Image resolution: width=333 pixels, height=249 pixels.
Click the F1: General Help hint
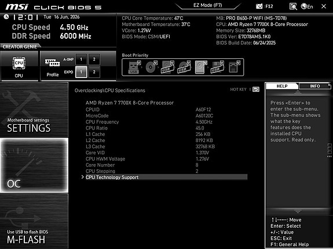(x=290, y=244)
